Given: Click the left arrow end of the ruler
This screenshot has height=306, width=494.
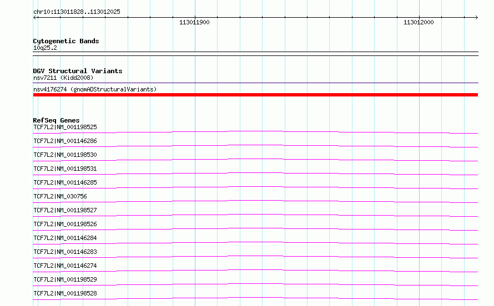Looking at the screenshot, I should [36, 17].
